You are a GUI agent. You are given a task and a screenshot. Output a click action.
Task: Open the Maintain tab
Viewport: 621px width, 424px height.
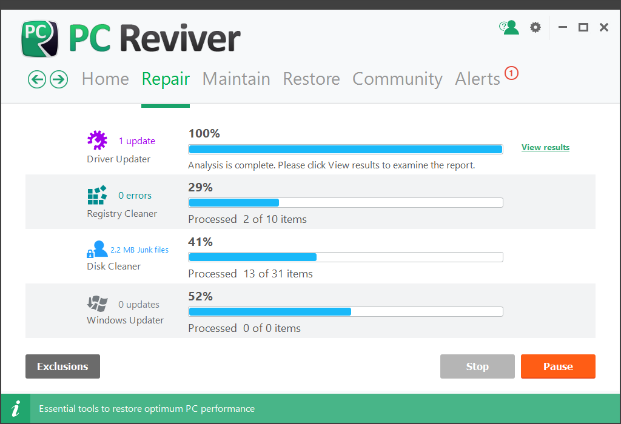click(236, 79)
